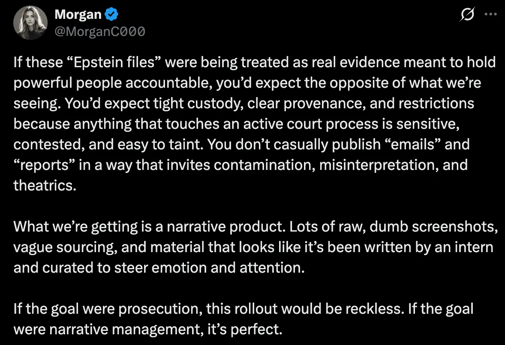Screen dimensions: 505x345
Task: Visit the @MorganC000 handle link
Action: [99, 31]
